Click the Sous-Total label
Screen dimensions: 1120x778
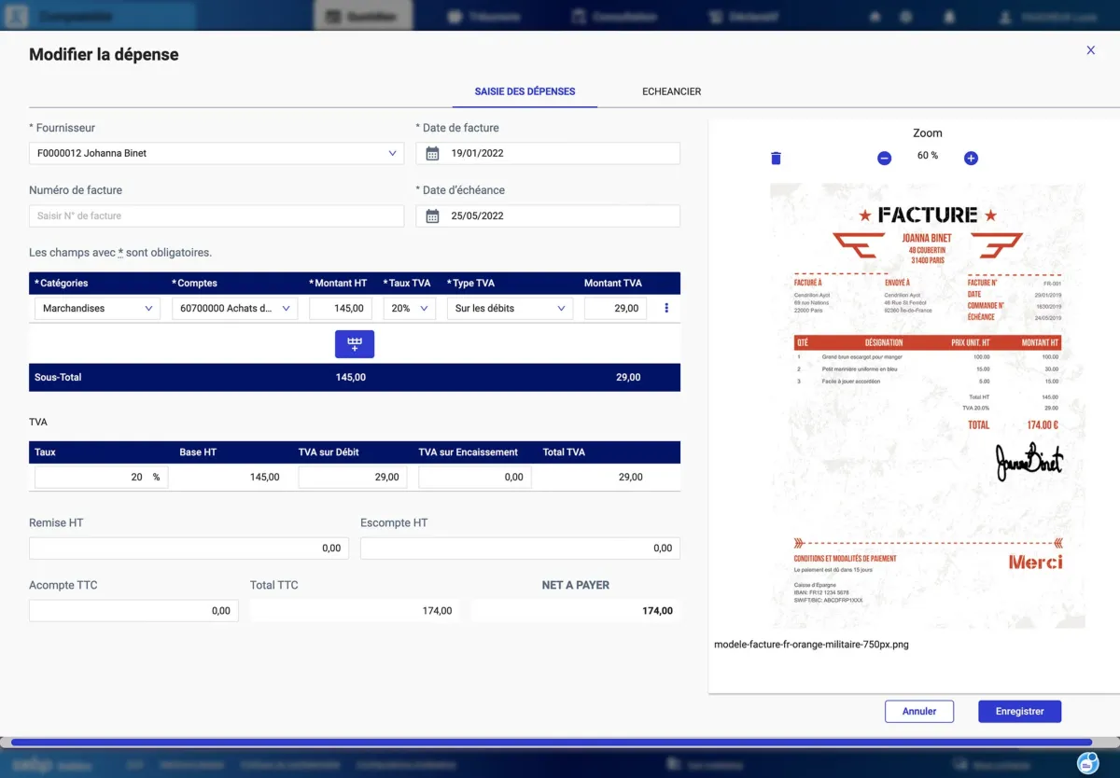(58, 377)
